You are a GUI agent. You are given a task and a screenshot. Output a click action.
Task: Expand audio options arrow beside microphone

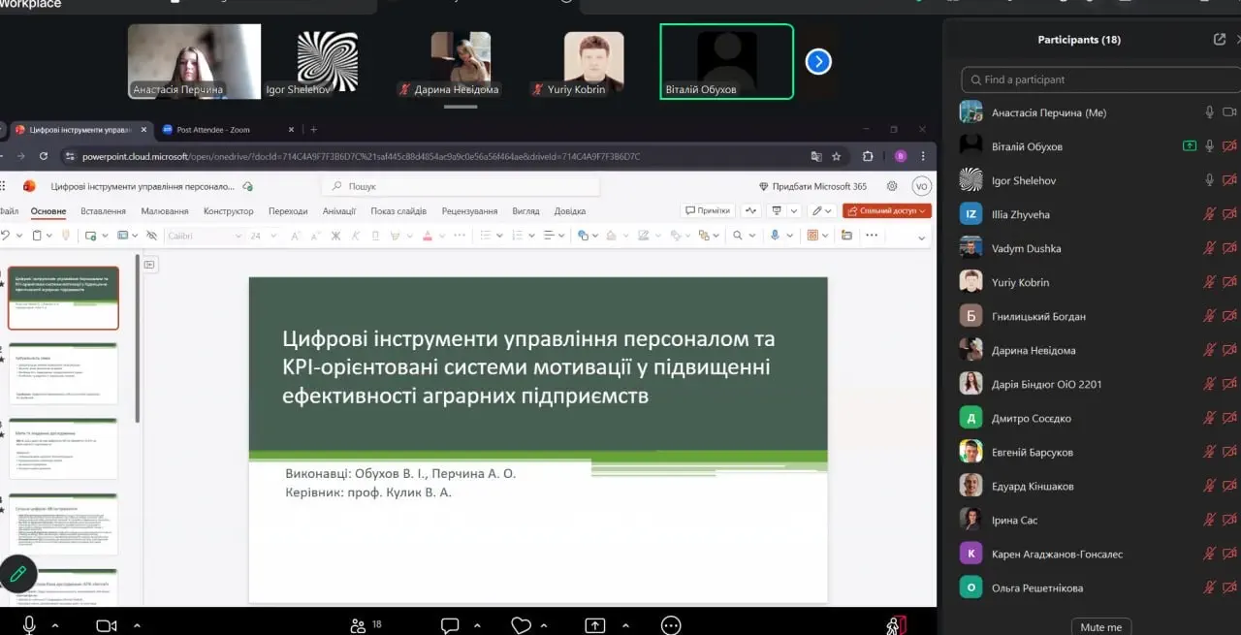pos(54,625)
